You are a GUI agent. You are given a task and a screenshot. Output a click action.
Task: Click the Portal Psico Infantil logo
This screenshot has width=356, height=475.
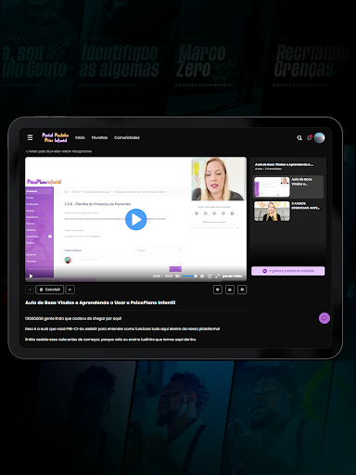tap(56, 137)
